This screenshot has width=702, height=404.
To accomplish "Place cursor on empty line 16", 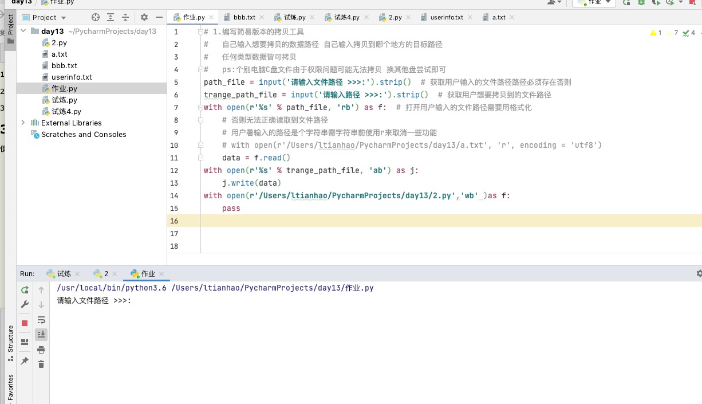I will (434, 221).
